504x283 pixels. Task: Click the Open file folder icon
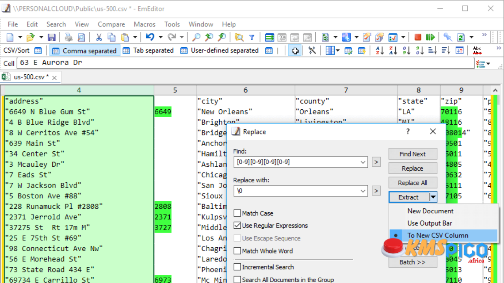[30, 37]
